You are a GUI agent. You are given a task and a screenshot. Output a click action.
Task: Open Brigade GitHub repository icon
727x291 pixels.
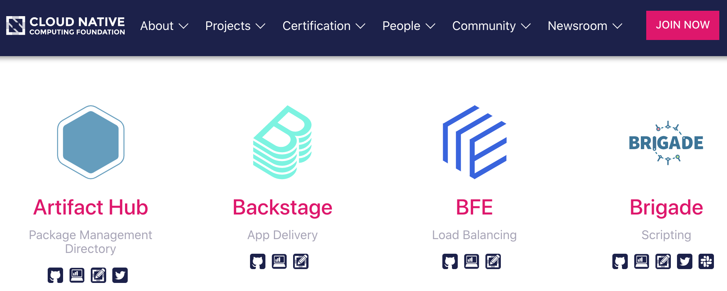[x=620, y=261]
